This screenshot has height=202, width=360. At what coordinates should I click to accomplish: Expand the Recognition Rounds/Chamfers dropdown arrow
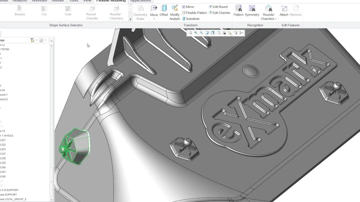pyautogui.click(x=276, y=19)
